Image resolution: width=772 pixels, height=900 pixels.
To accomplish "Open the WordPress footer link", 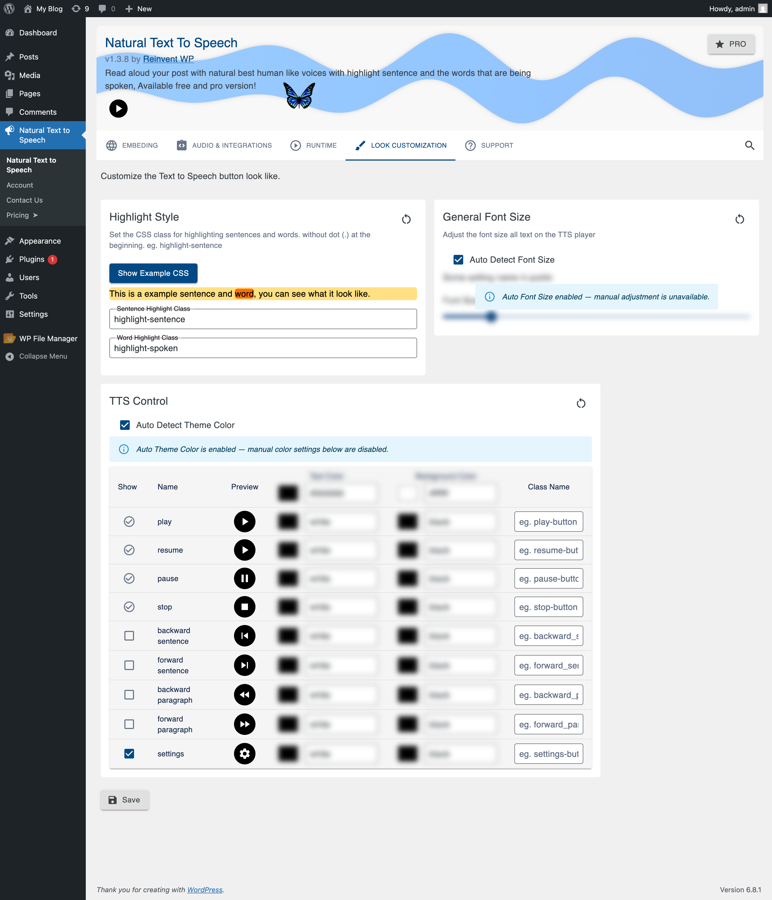I will (205, 890).
